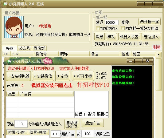Click 2. 安装微信 button
Image resolution: width=164 pixels, height=138 pixels.
[x=43, y=76]
